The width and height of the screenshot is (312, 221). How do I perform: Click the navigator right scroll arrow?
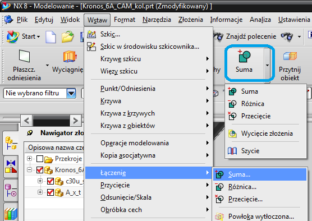(75, 121)
